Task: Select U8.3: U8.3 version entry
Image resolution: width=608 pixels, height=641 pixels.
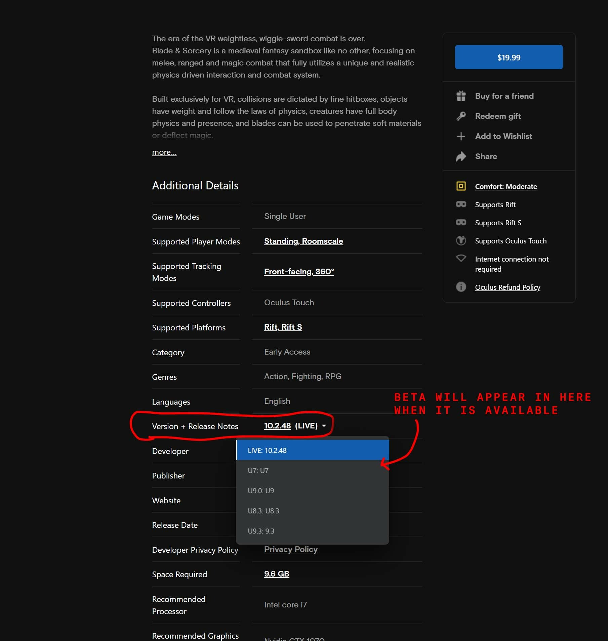Action: (x=313, y=511)
